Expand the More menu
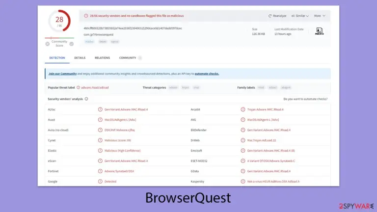This screenshot has height=212, width=377. 320,16
